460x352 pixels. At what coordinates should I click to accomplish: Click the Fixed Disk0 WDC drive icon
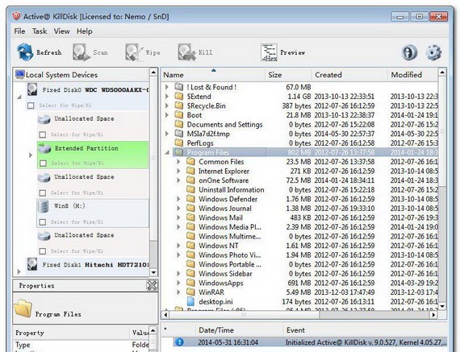click(x=32, y=89)
